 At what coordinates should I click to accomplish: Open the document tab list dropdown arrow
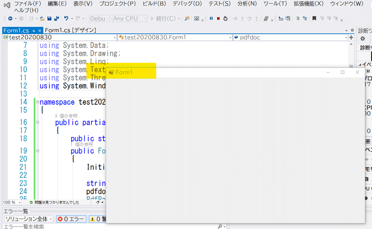coord(346,31)
